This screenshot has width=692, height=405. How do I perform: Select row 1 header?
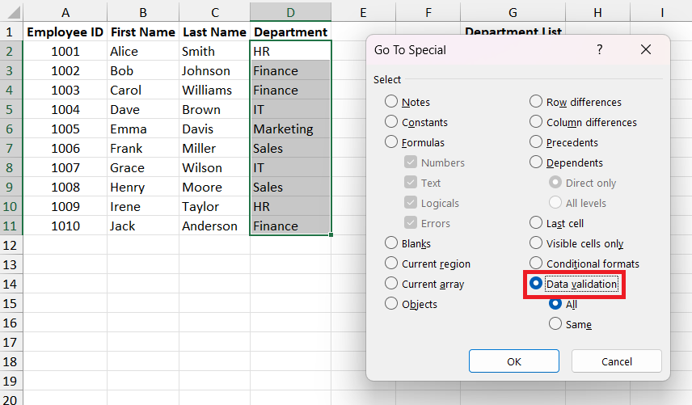11,32
